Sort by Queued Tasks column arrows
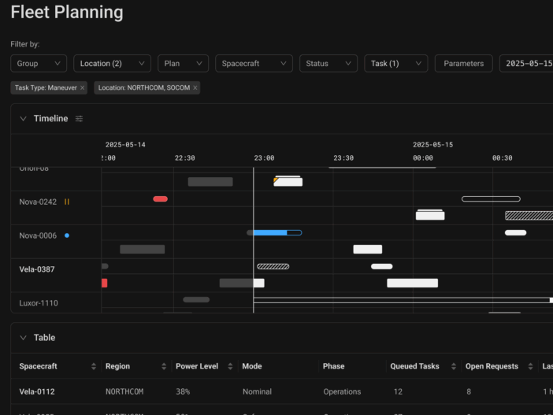Screen dimensions: 553x415 [x=455, y=366]
